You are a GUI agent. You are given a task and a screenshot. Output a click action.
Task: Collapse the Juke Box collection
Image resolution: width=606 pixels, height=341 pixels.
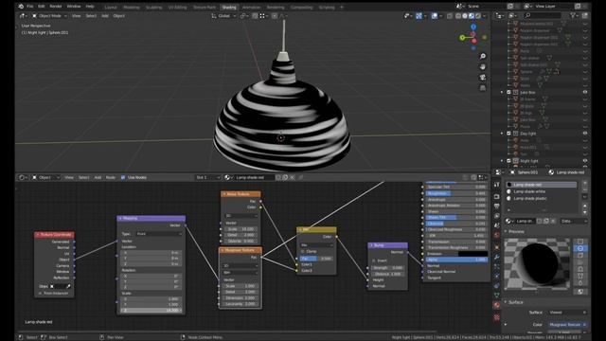point(502,93)
